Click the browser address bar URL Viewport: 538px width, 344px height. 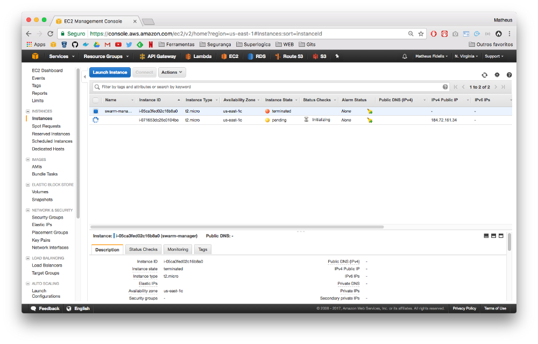[x=206, y=33]
